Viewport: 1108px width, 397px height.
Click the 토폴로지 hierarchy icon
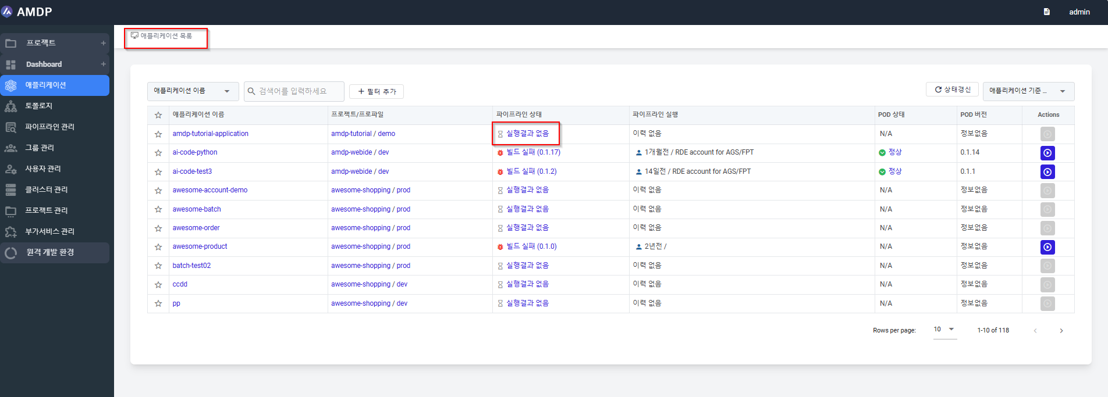[x=10, y=106]
